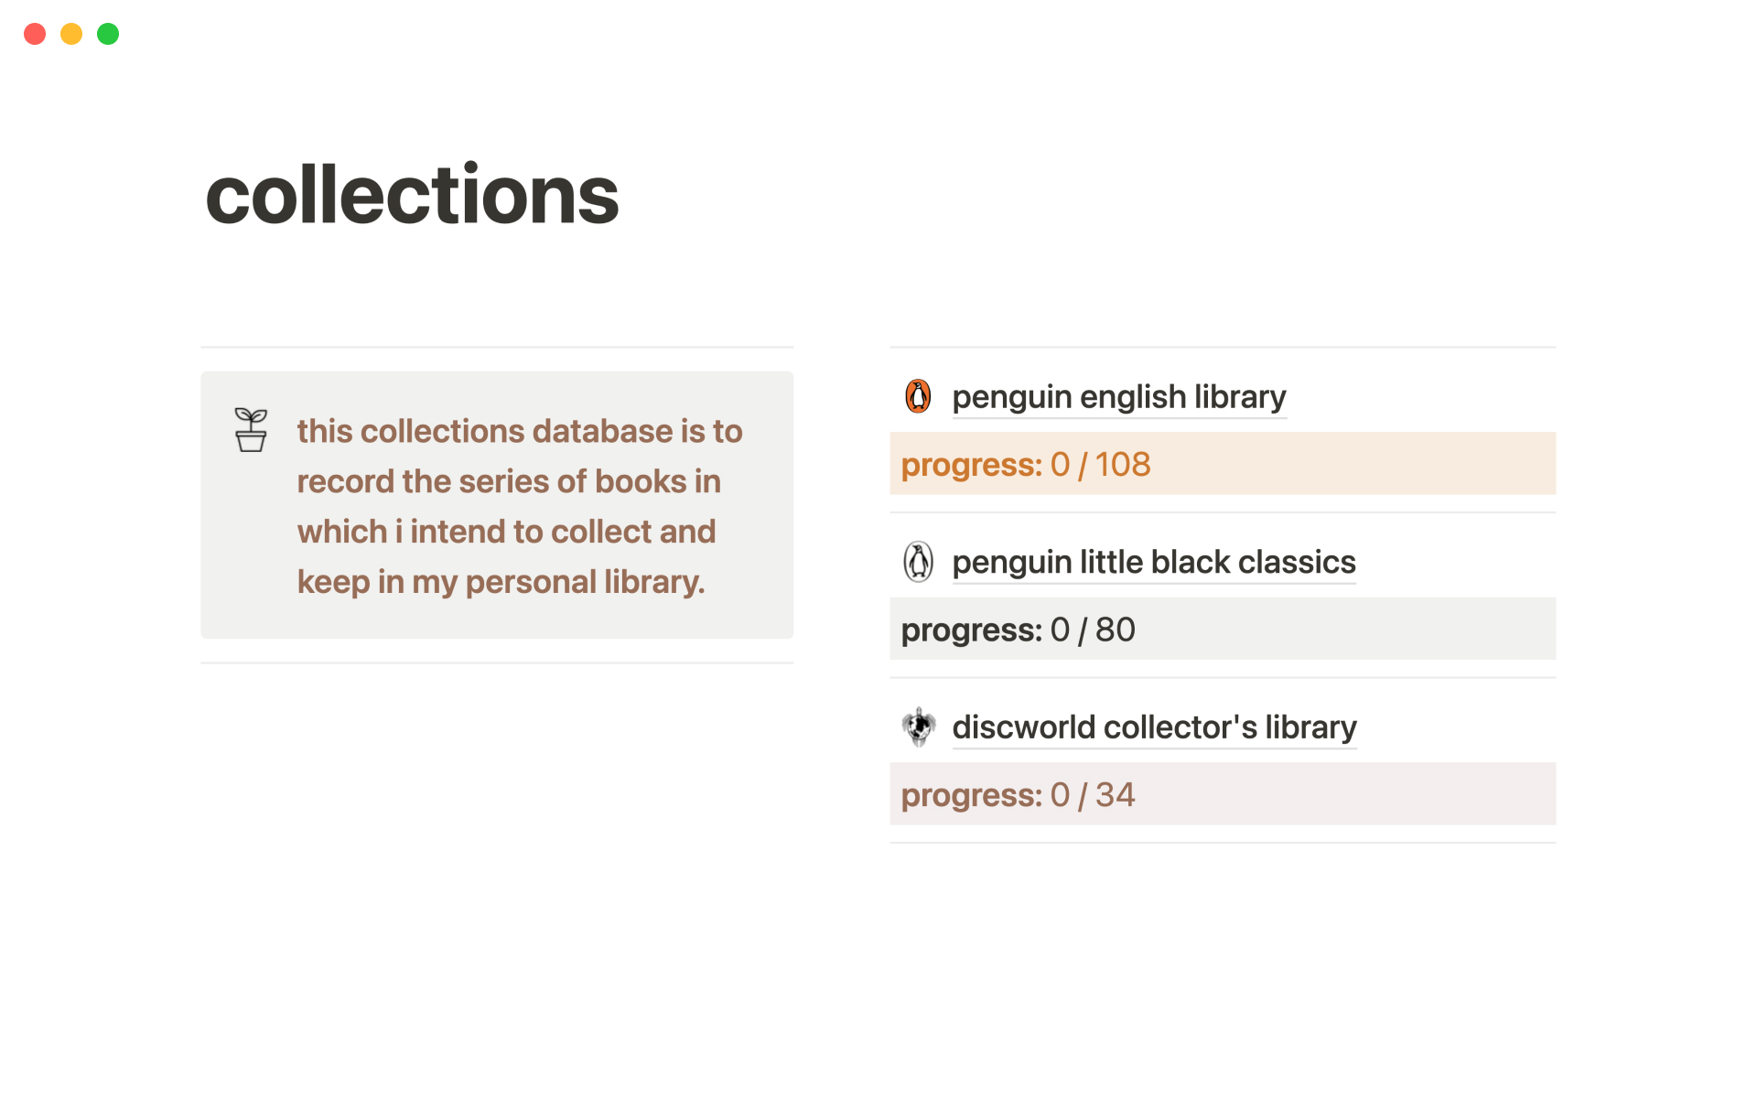Click the collections page title
This screenshot has height=1098, width=1757.
tap(412, 195)
